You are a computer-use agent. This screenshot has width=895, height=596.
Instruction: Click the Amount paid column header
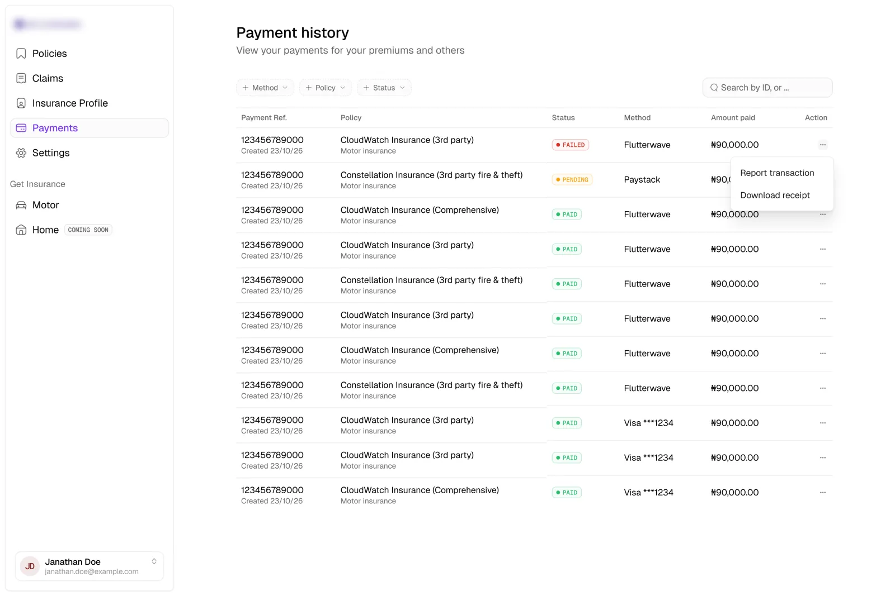733,118
